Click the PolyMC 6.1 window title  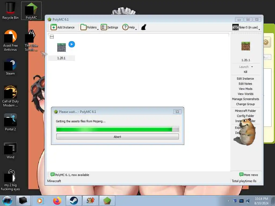(x=60, y=19)
